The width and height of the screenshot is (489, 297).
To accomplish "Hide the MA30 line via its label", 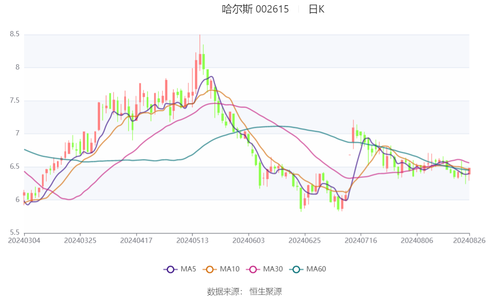I will click(273, 269).
